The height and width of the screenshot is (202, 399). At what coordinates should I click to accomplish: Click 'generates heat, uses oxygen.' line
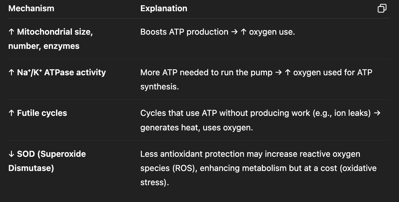(197, 128)
